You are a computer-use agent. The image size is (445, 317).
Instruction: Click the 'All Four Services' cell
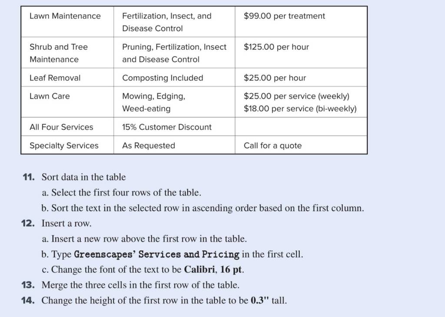point(67,127)
